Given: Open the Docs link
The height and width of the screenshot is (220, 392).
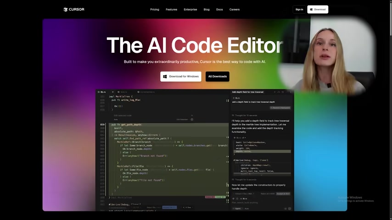Looking at the screenshot, I should (219, 10).
